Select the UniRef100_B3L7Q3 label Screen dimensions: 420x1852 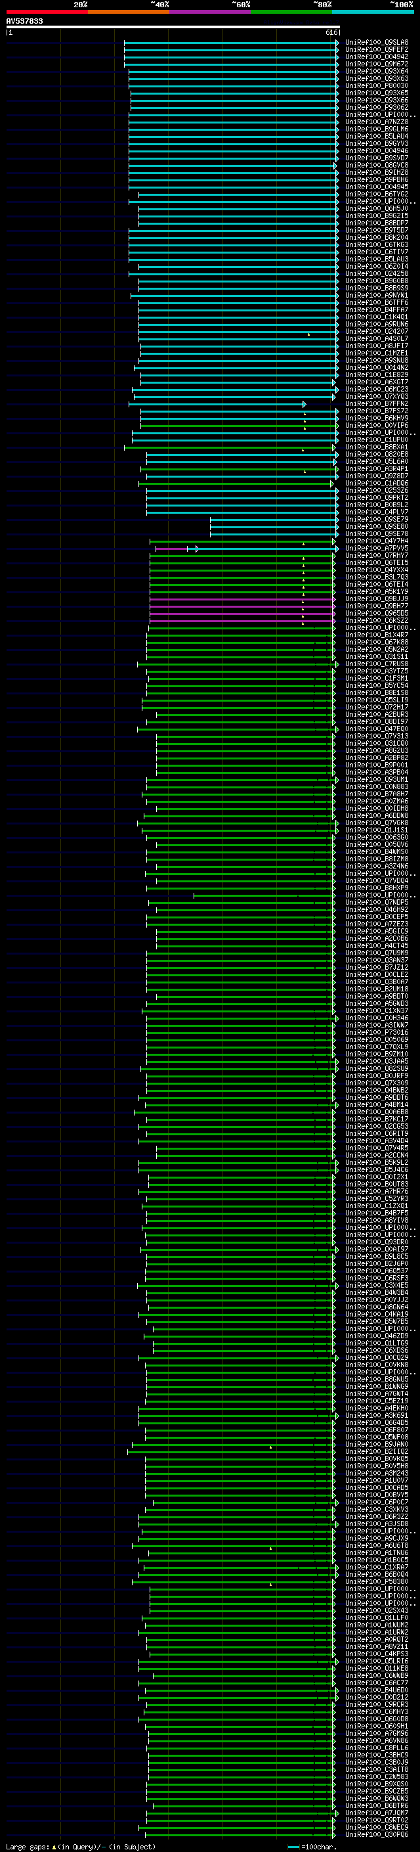click(x=377, y=577)
